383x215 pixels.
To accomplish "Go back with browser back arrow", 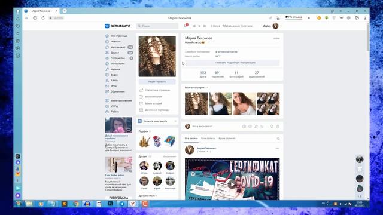I will [x=27, y=18].
